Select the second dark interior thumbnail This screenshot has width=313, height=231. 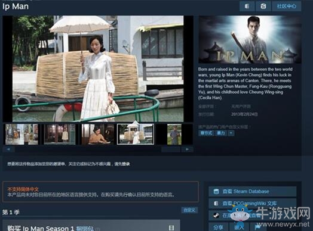click(60, 135)
